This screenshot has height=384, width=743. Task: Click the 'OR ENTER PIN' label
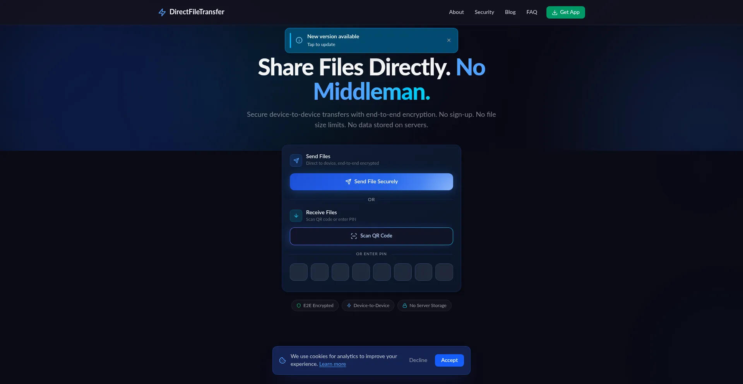371,254
